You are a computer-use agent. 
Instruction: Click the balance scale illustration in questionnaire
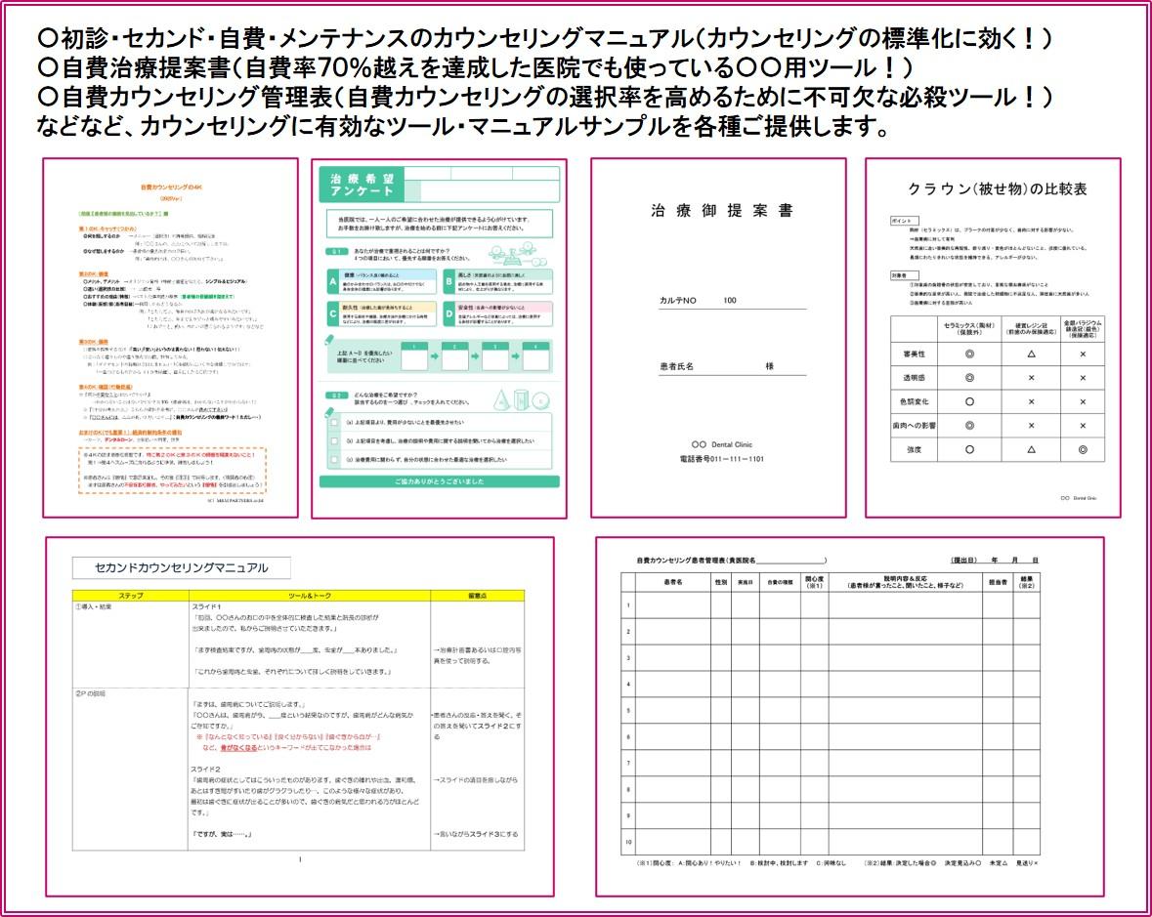(518, 254)
